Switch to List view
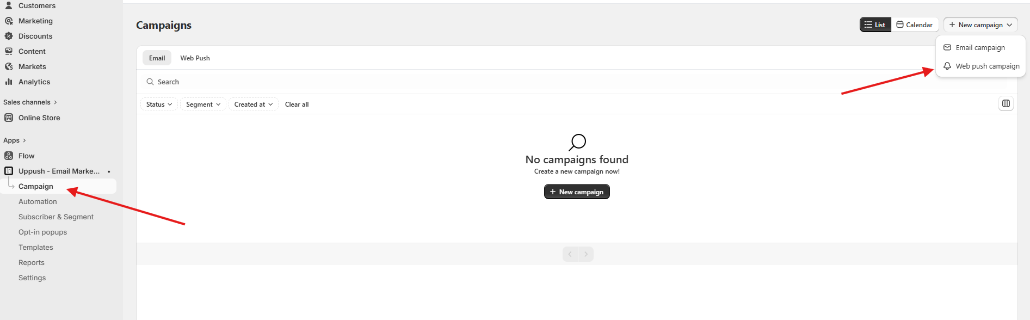Viewport: 1030px width, 320px height. coord(875,25)
